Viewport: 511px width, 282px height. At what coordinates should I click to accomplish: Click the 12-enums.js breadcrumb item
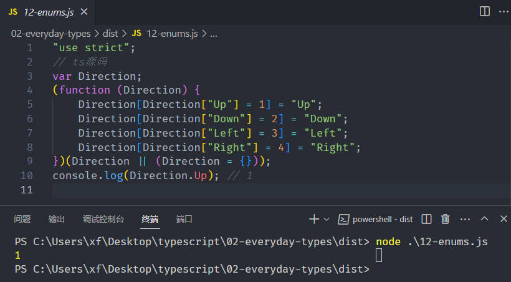click(x=172, y=34)
